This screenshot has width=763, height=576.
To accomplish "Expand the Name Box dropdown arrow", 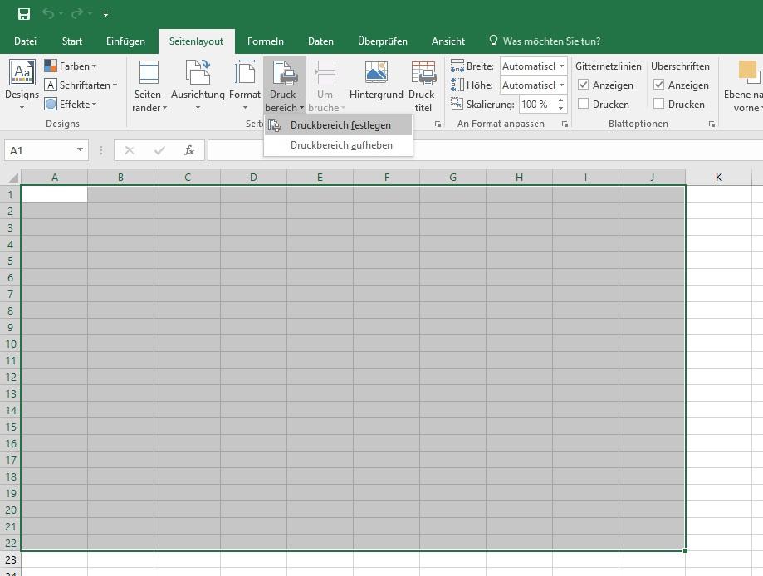I will tap(80, 150).
